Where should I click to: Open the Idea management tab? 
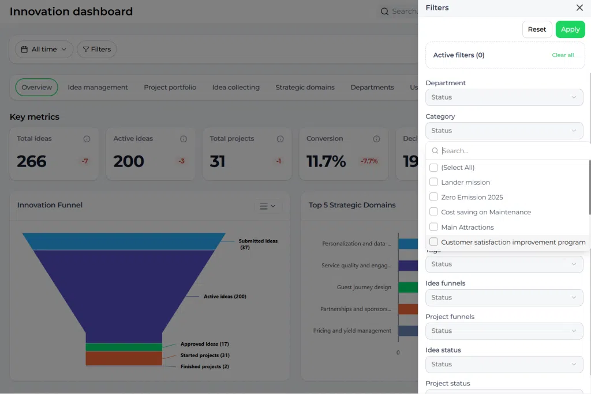coord(98,88)
